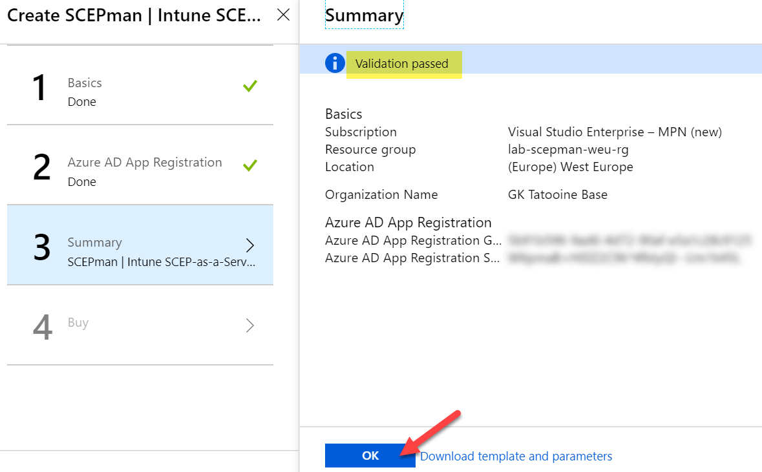The width and height of the screenshot is (762, 472).
Task: Click the Visual Studio Enterprise subscription value
Action: pos(615,132)
